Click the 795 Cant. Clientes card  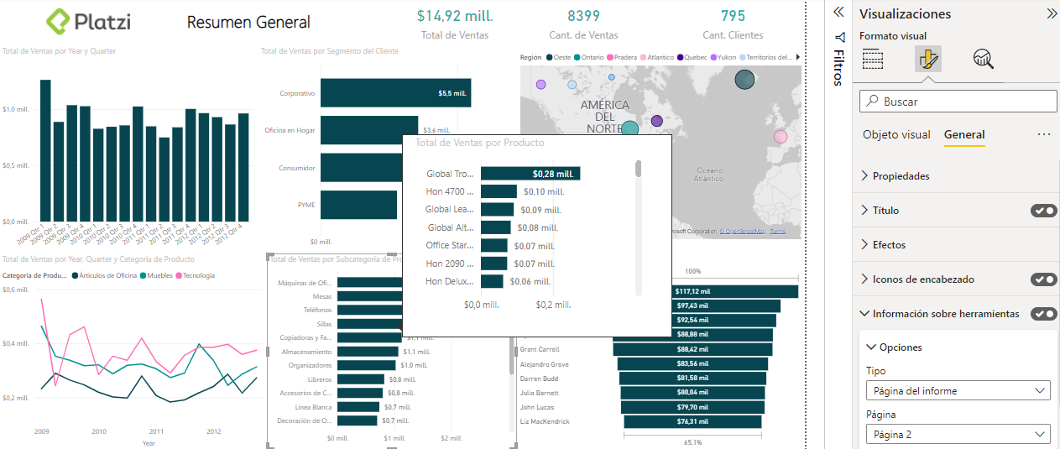[733, 24]
